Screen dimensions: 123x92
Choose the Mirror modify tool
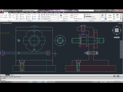pyautogui.click(x=28, y=17)
